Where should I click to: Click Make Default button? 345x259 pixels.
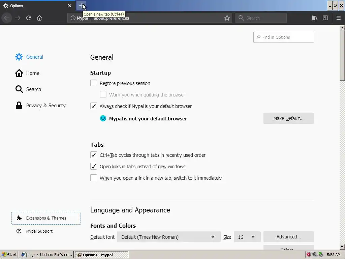[x=288, y=118]
